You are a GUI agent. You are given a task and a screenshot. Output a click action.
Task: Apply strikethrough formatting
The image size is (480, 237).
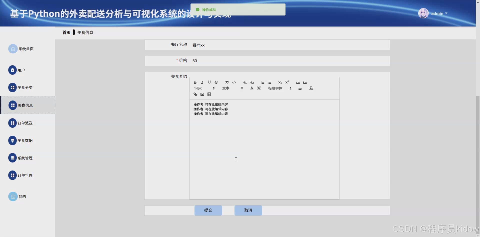tap(216, 82)
